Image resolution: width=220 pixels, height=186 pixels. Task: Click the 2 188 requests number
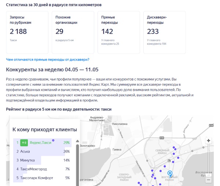[18, 31]
